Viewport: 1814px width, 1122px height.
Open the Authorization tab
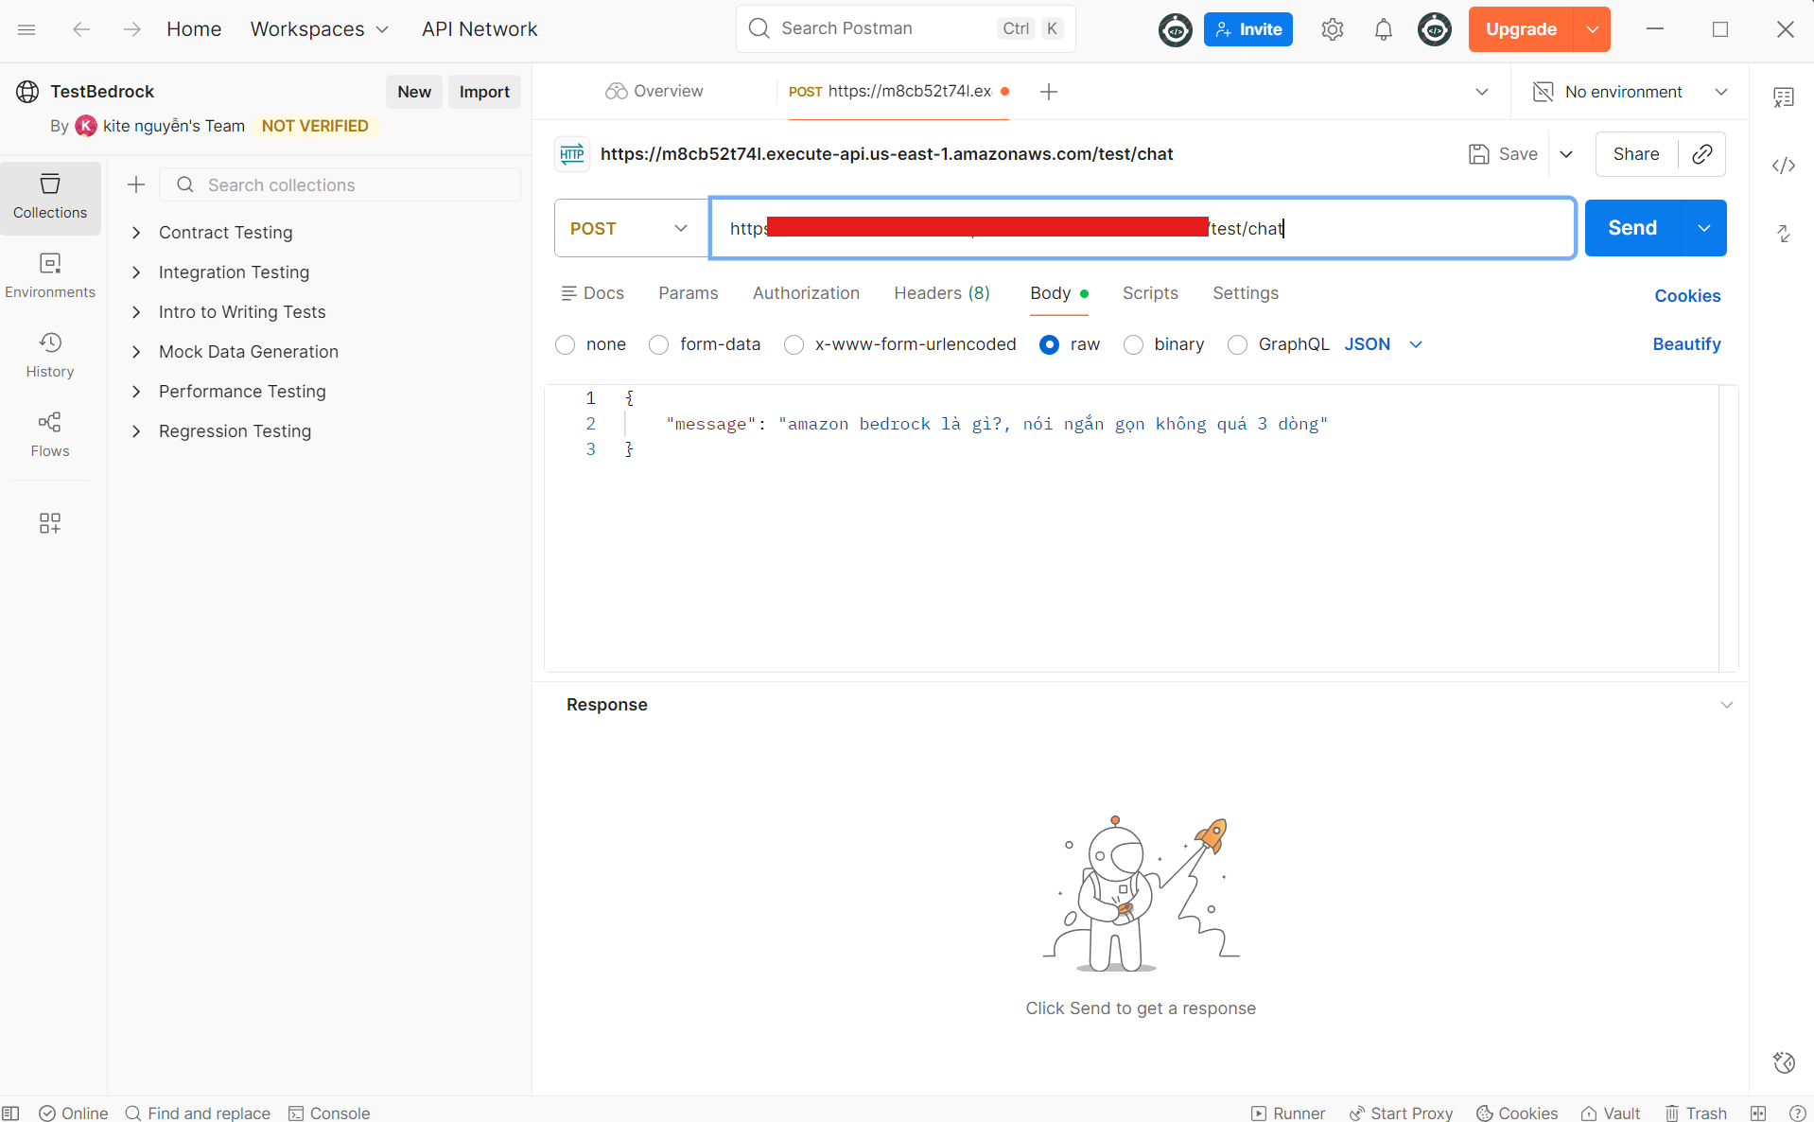[x=806, y=293]
